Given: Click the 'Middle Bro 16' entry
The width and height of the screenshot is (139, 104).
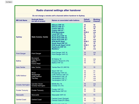Looking at the screenshot, I should coord(57,84).
